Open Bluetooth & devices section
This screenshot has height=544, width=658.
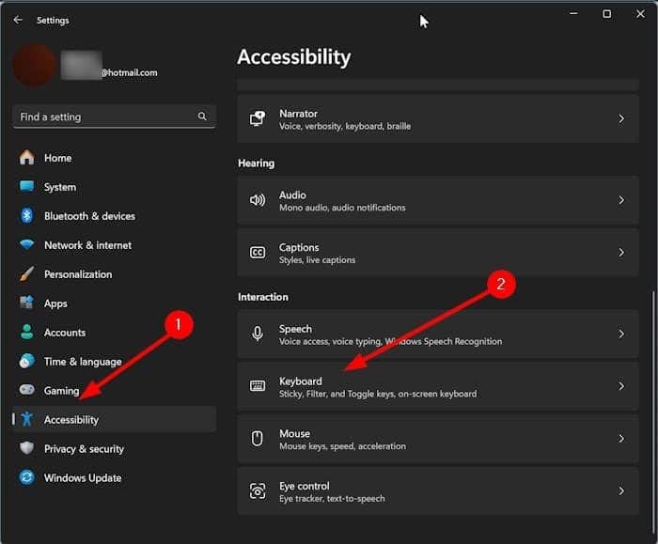[x=114, y=215]
